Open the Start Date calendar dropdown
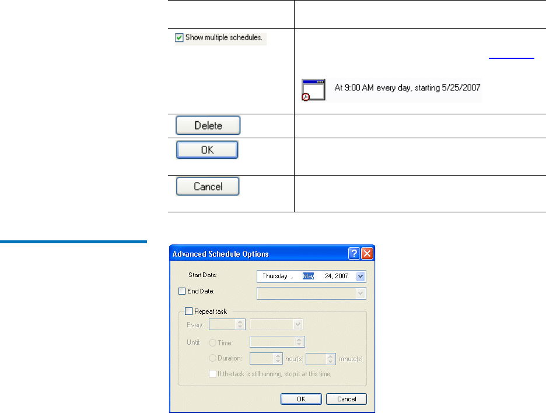546x413 pixels. [x=360, y=276]
